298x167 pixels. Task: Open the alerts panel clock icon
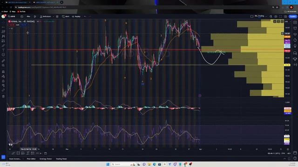(x=295, y=28)
